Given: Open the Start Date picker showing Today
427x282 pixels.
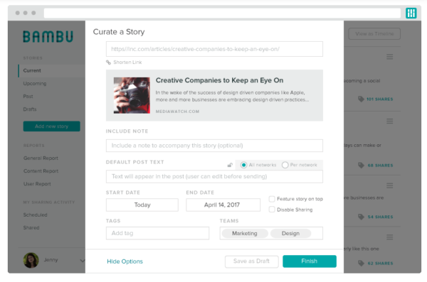Looking at the screenshot, I should point(142,205).
